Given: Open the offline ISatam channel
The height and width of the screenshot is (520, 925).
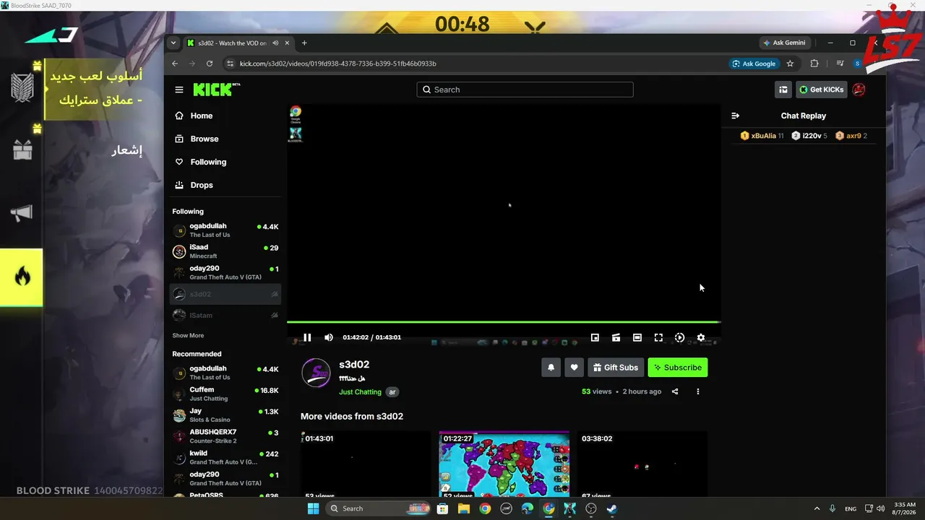Looking at the screenshot, I should pos(225,316).
